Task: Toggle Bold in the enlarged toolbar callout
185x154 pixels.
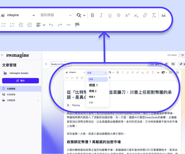Action: [x=92, y=15]
